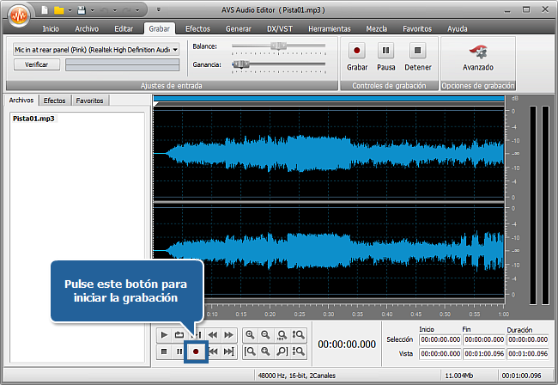This screenshot has height=385, width=558.
Task: Select Pista01.mp3 in the file list
Action: [33, 119]
